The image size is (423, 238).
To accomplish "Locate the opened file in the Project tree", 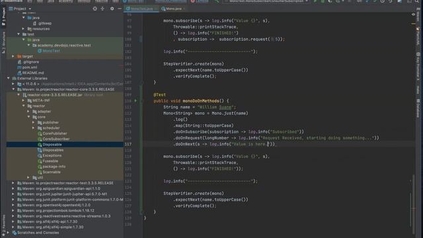I will (95, 9).
